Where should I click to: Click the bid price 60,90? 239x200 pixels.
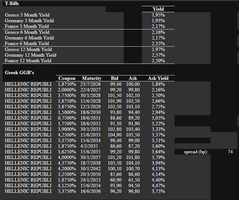pyautogui.click(x=116, y=180)
